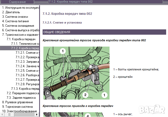Go to chapter 4 Система питания
The width and height of the screenshot is (168, 117).
click(x=15, y=21)
